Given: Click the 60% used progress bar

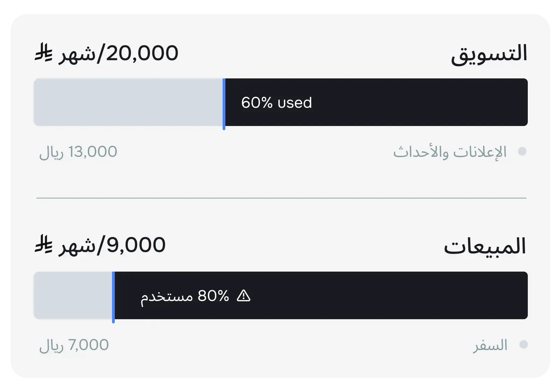Looking at the screenshot, I should click(374, 103).
